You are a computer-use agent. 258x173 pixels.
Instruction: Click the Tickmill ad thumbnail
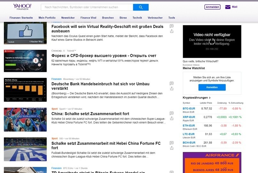25,61
